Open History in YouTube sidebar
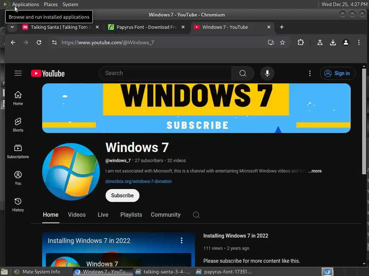The height and width of the screenshot is (276, 369). (x=18, y=205)
